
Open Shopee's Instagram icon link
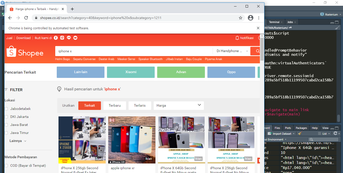click(62, 38)
